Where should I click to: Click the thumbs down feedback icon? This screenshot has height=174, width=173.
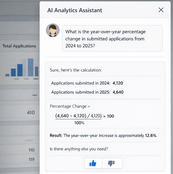[x=111, y=163]
